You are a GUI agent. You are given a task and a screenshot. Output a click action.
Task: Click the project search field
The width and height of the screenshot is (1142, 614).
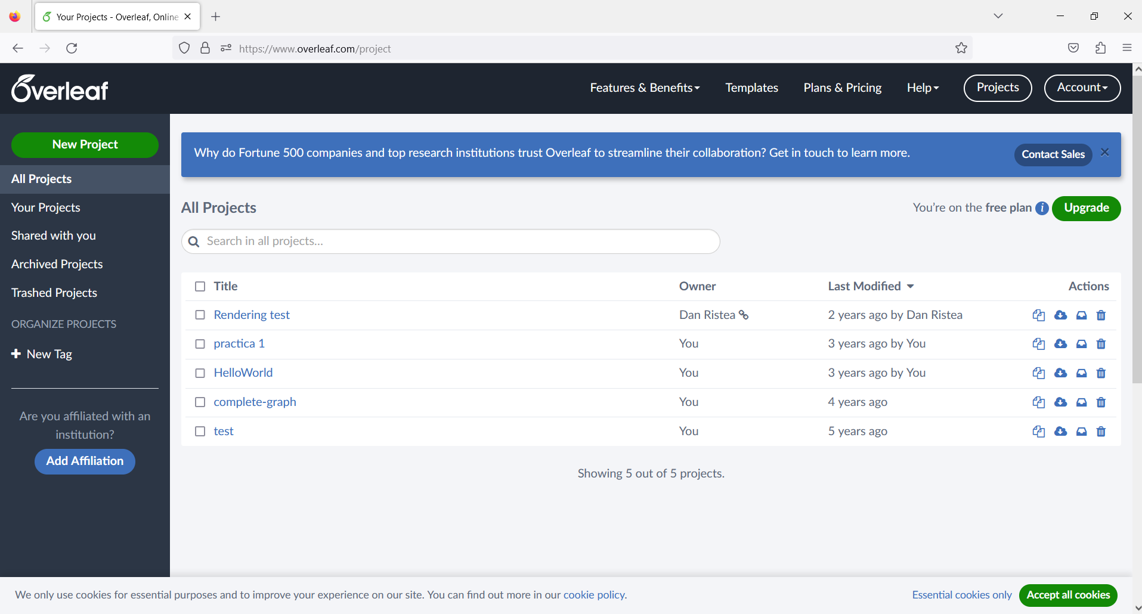coord(450,241)
